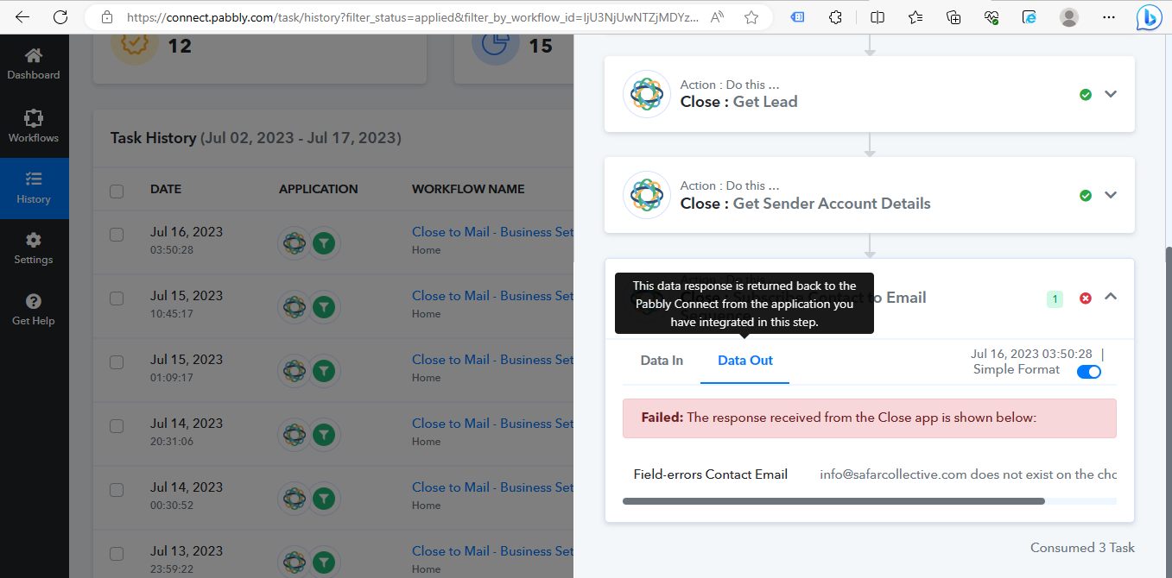Expand the Get Sender Account Details step

click(x=1111, y=195)
